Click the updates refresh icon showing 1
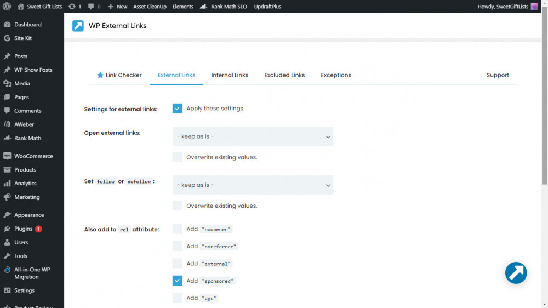The height and width of the screenshot is (308, 548). tap(72, 6)
